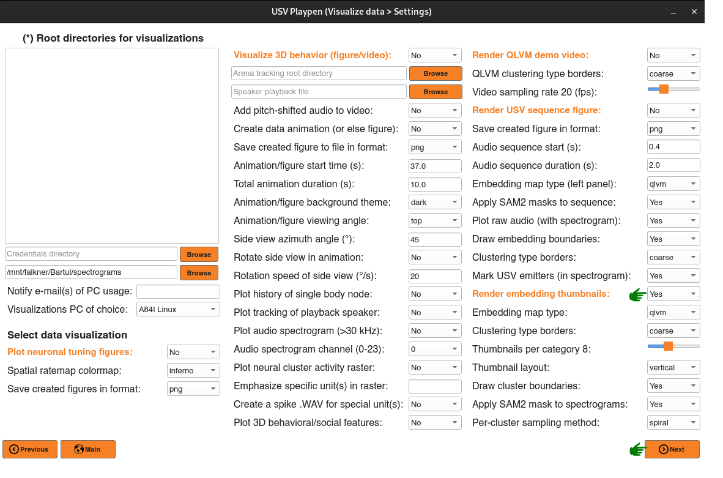Open Visualizations PC of choice dropdown
The height and width of the screenshot is (478, 723).
tap(178, 310)
